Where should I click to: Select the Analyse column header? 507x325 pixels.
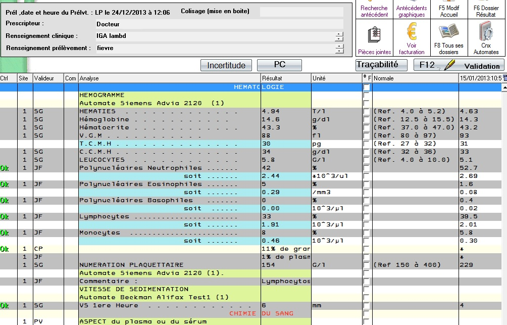(169, 78)
